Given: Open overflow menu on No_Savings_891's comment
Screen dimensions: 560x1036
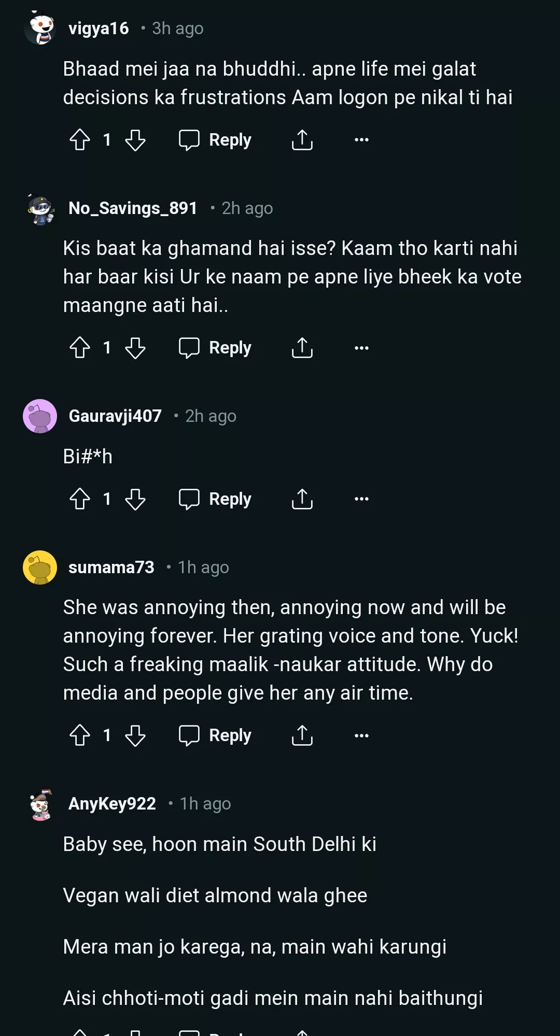Looking at the screenshot, I should (361, 348).
